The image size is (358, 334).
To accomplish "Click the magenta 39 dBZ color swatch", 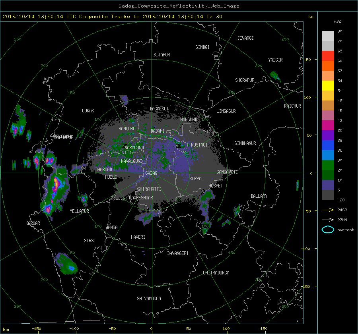I will click(328, 125).
